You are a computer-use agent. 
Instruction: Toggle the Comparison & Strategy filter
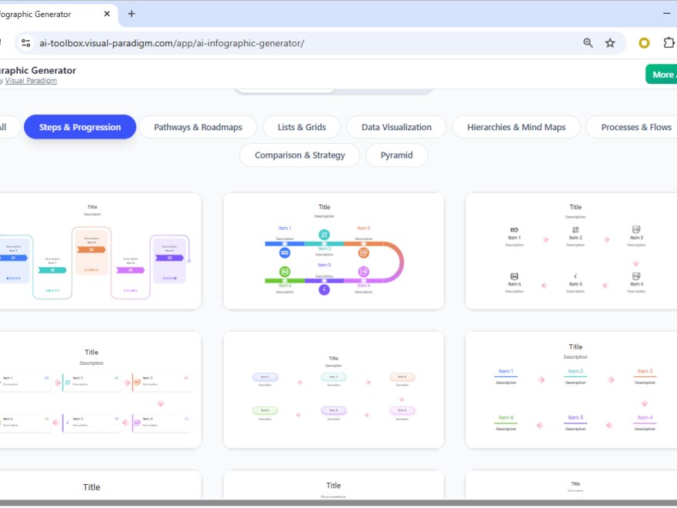click(298, 155)
